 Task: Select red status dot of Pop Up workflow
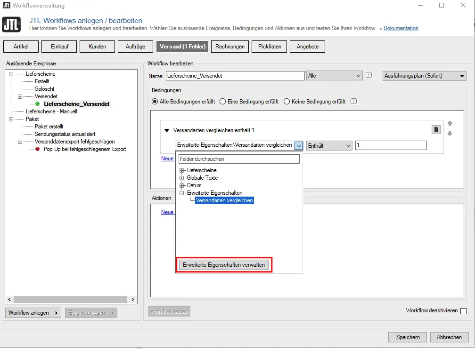coord(38,149)
